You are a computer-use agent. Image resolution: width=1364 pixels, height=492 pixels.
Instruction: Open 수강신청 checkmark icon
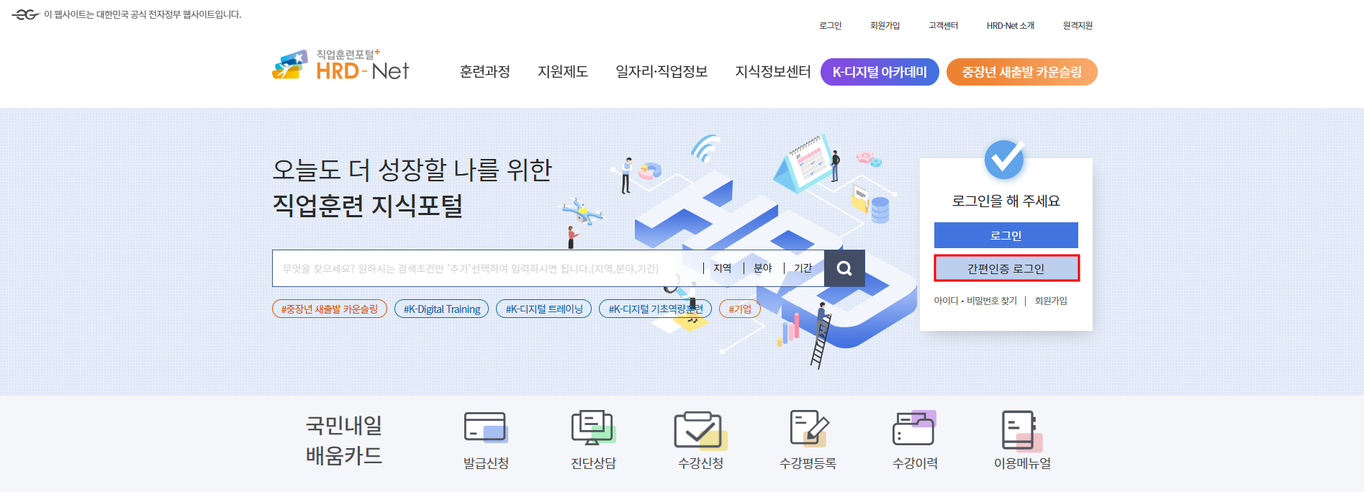pos(700,430)
